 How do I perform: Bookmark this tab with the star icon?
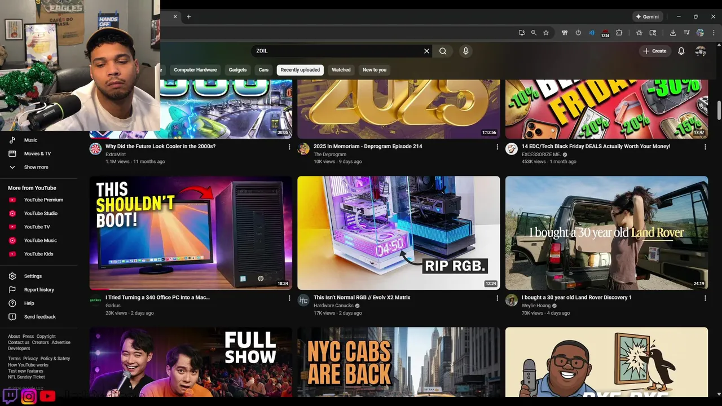pos(545,33)
